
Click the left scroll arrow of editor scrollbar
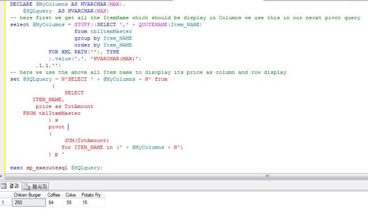1,176
